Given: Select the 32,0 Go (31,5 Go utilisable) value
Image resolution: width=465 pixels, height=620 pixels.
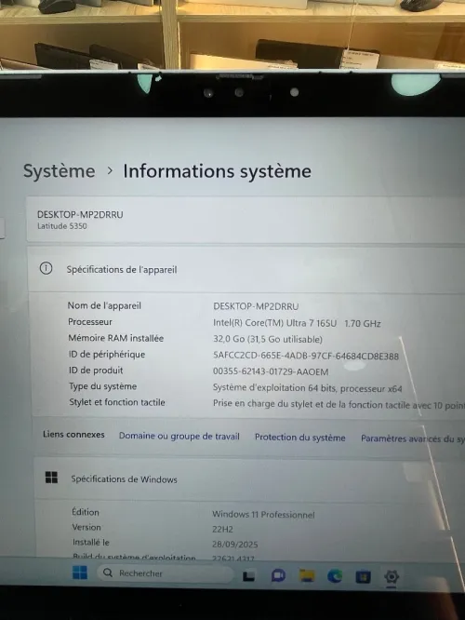Looking at the screenshot, I should point(268,339).
